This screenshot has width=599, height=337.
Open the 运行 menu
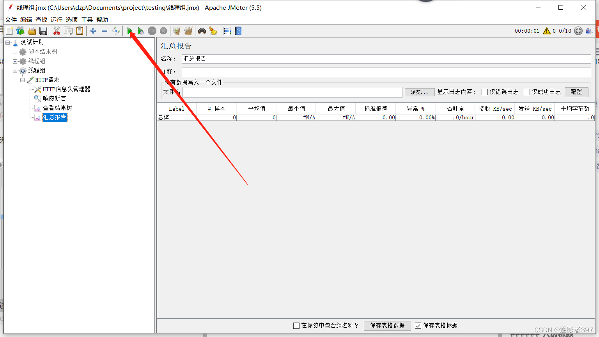point(57,20)
